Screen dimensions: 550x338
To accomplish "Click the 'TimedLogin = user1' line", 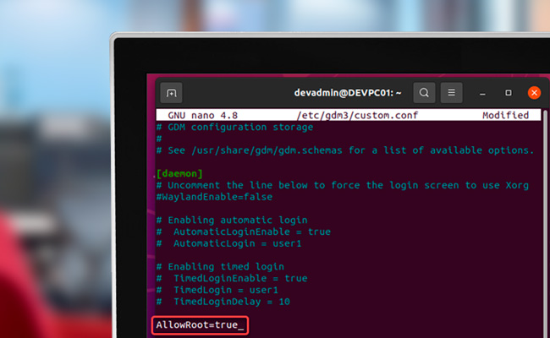I will (217, 290).
